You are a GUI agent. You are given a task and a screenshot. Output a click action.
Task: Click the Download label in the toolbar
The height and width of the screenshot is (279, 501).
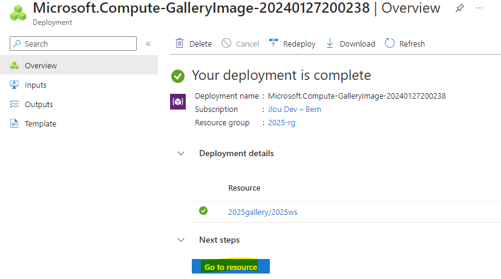357,44
